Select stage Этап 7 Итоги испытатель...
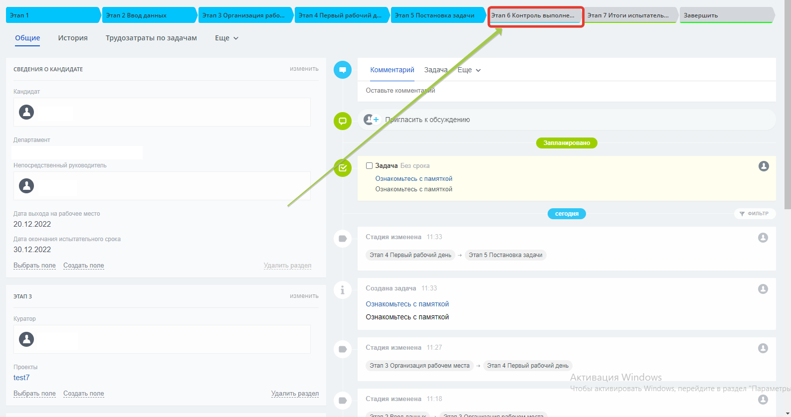Screen dimensions: 791x417 tap(631, 15)
